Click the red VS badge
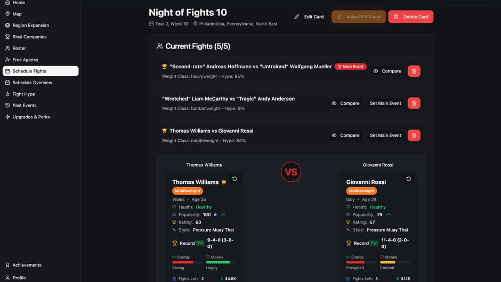This screenshot has width=501, height=282. tap(291, 172)
